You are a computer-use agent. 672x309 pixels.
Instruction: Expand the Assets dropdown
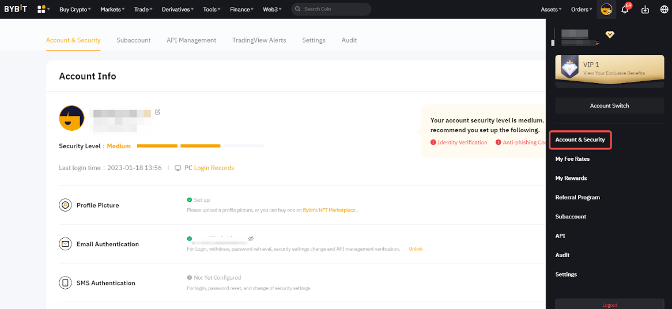coord(552,9)
